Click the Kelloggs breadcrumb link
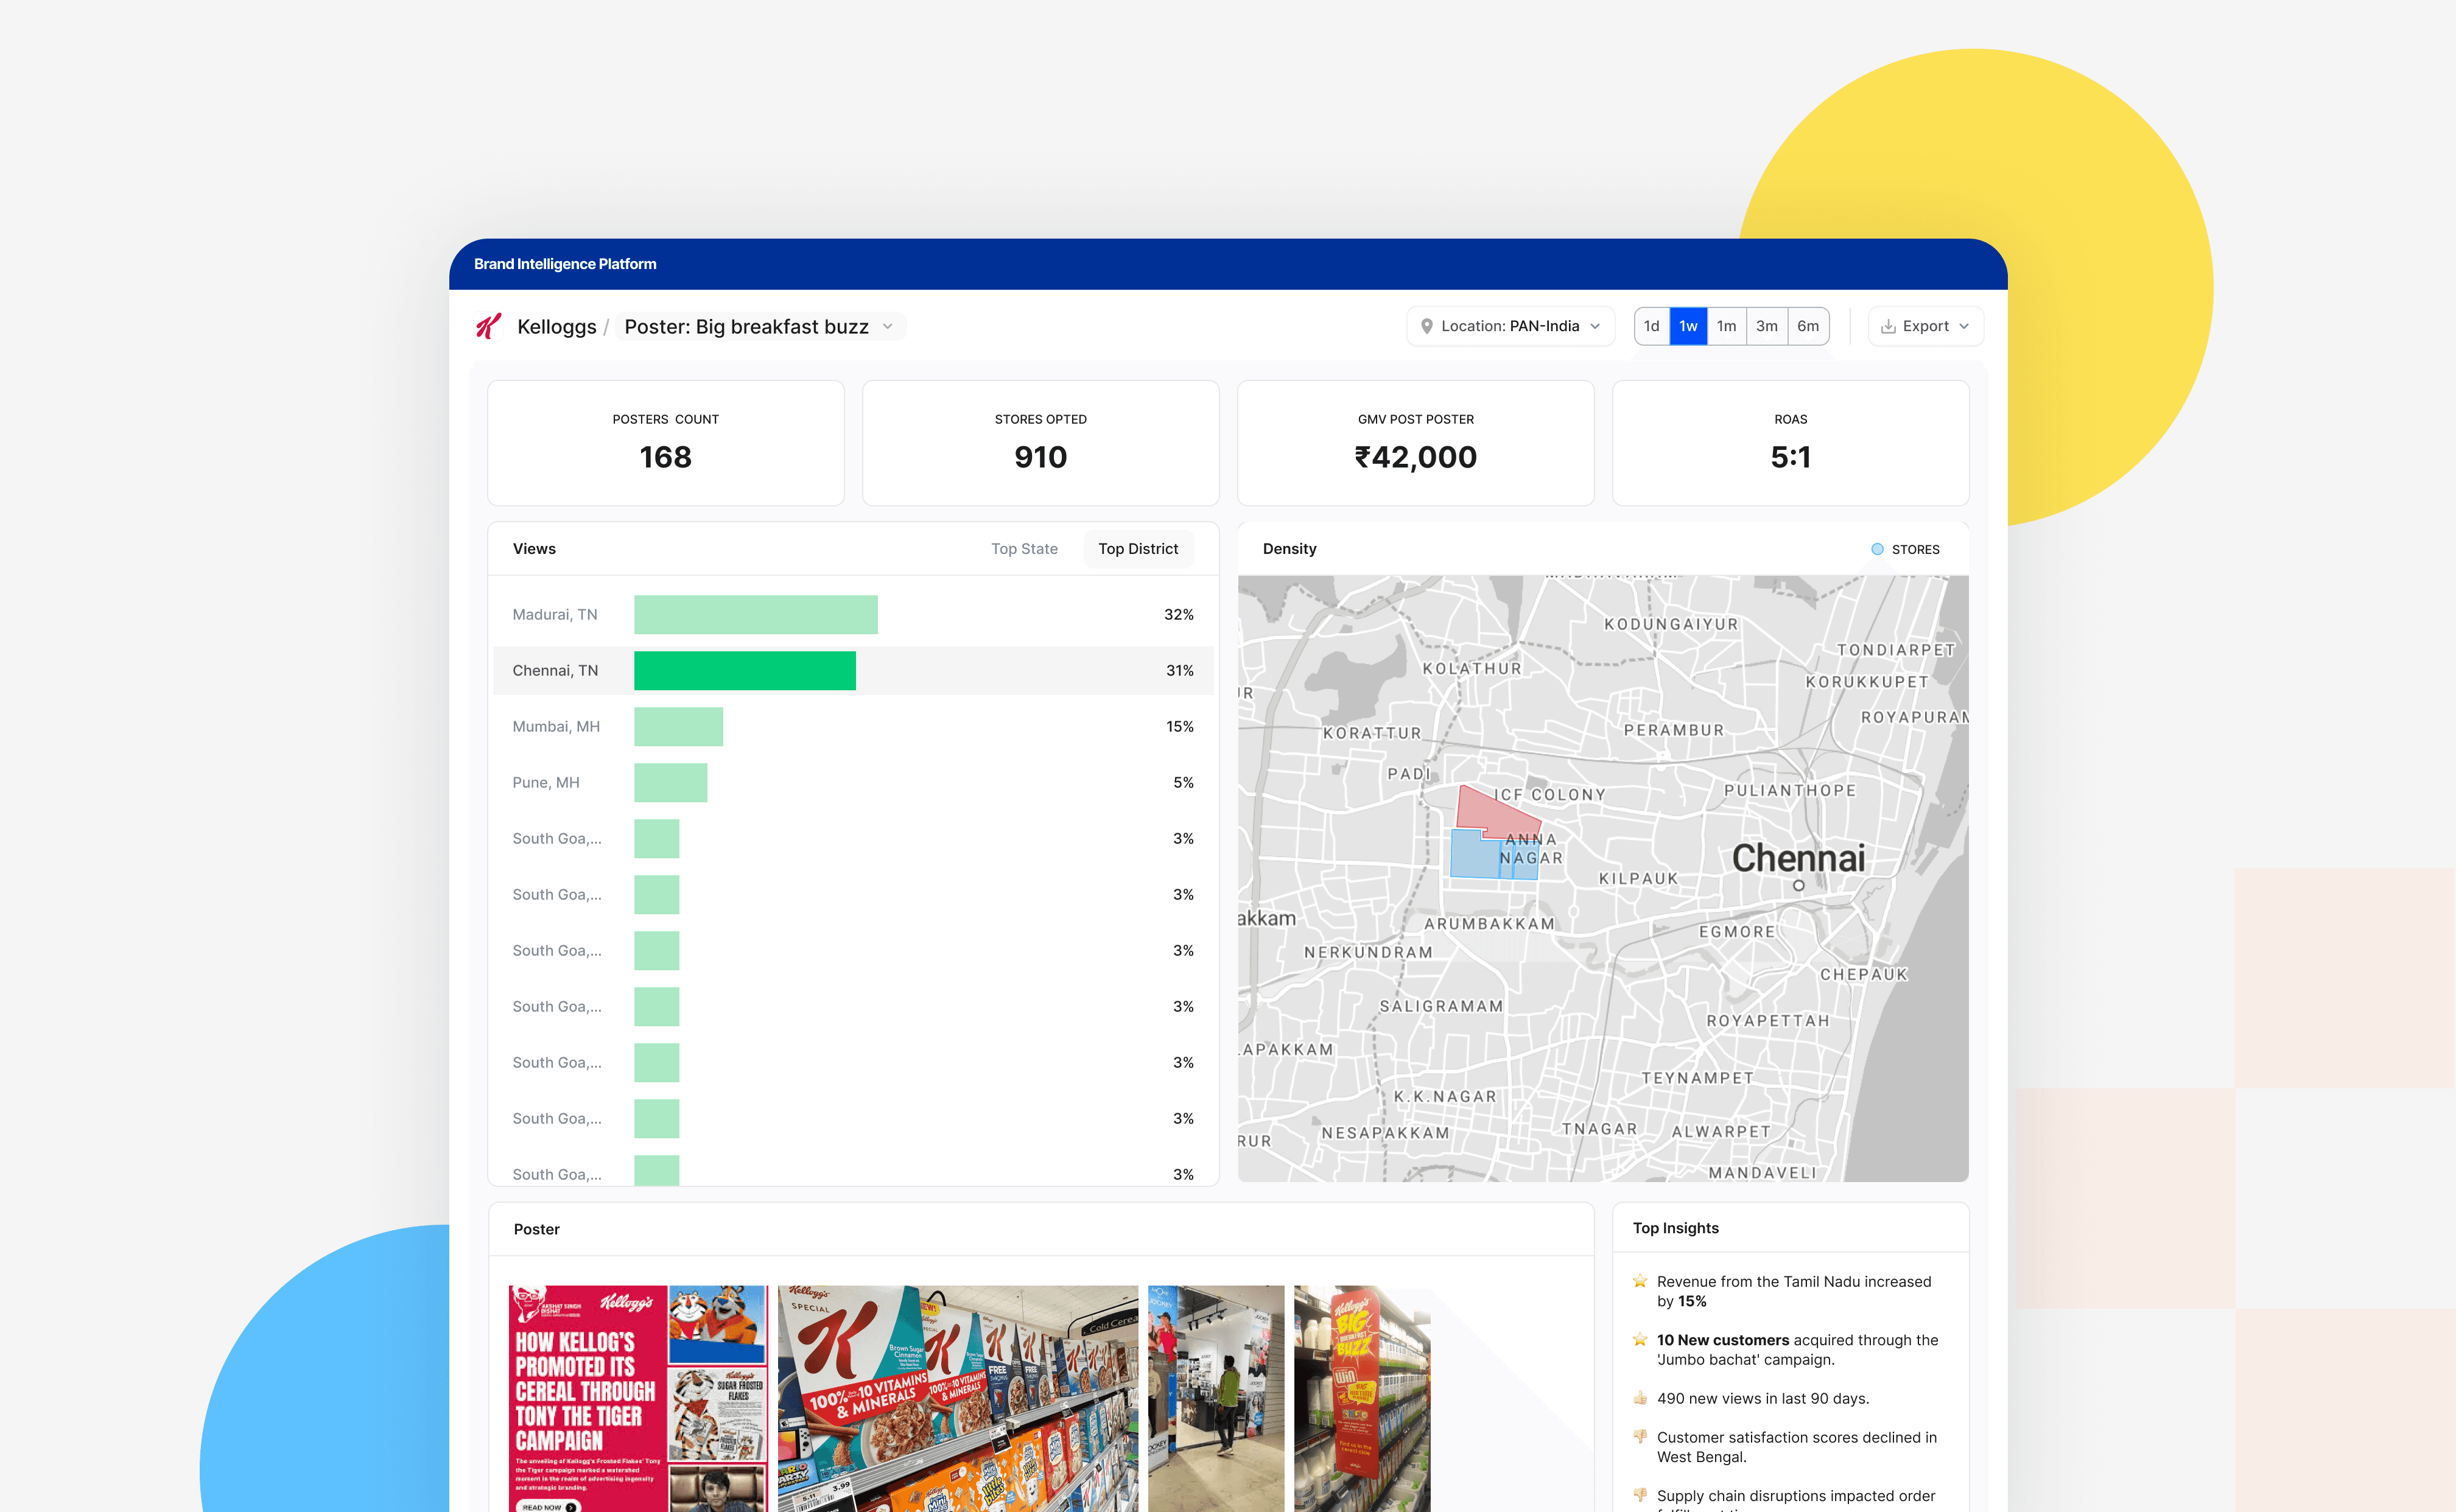The width and height of the screenshot is (2456, 1512). tap(556, 327)
